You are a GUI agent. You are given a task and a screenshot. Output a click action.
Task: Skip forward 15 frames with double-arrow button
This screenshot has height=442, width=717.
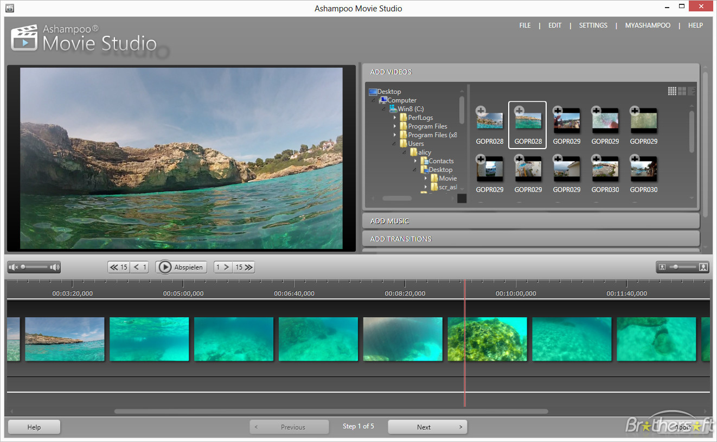click(x=244, y=267)
